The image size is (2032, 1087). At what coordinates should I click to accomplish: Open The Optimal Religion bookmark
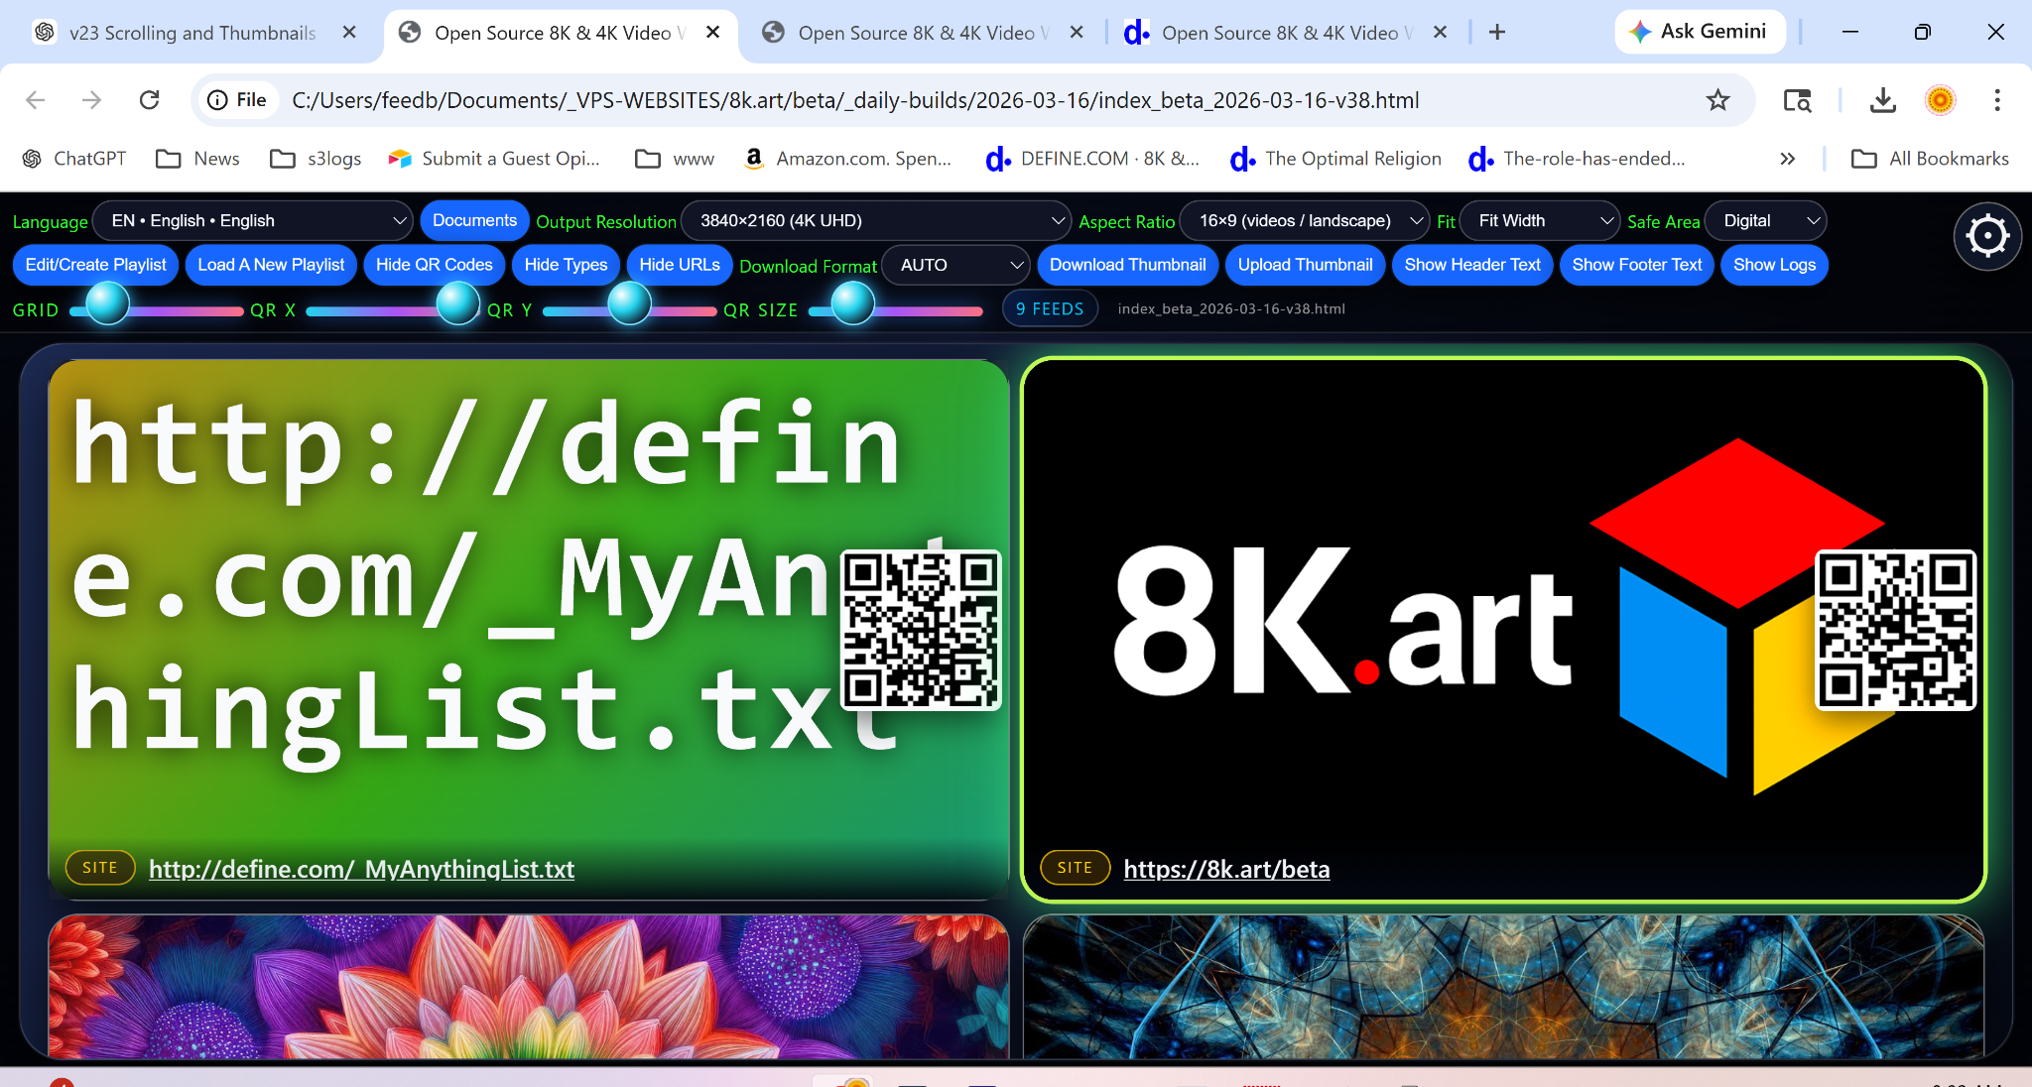[x=1336, y=159]
